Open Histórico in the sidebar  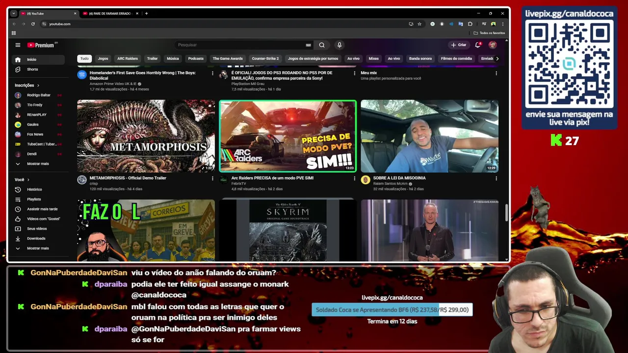tap(39, 189)
